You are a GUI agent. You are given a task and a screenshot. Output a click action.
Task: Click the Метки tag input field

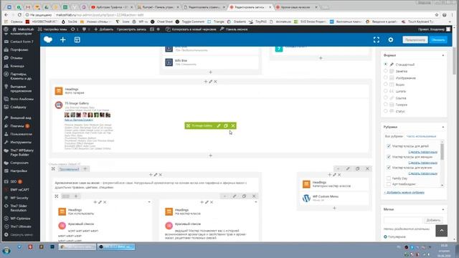403,220
